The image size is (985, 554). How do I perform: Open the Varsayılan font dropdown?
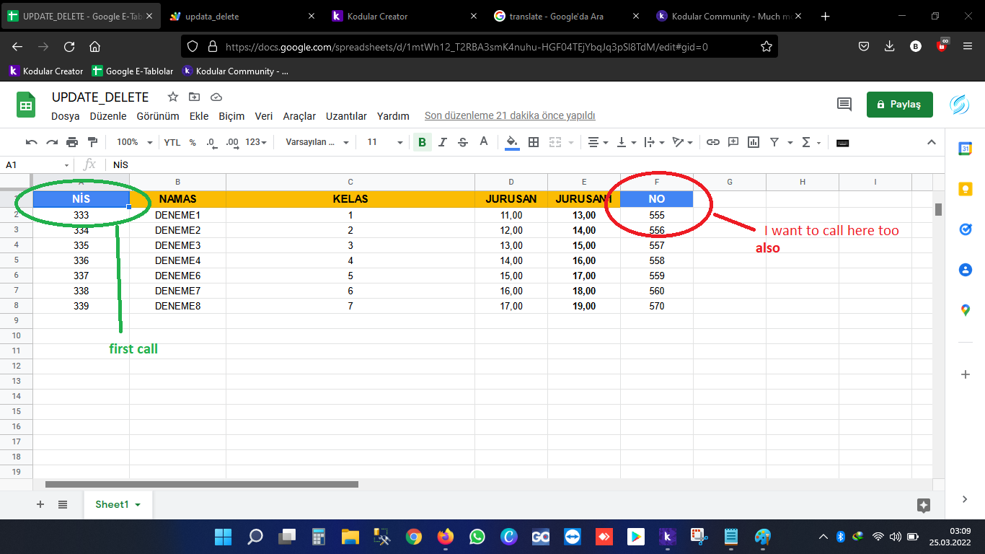coord(317,142)
